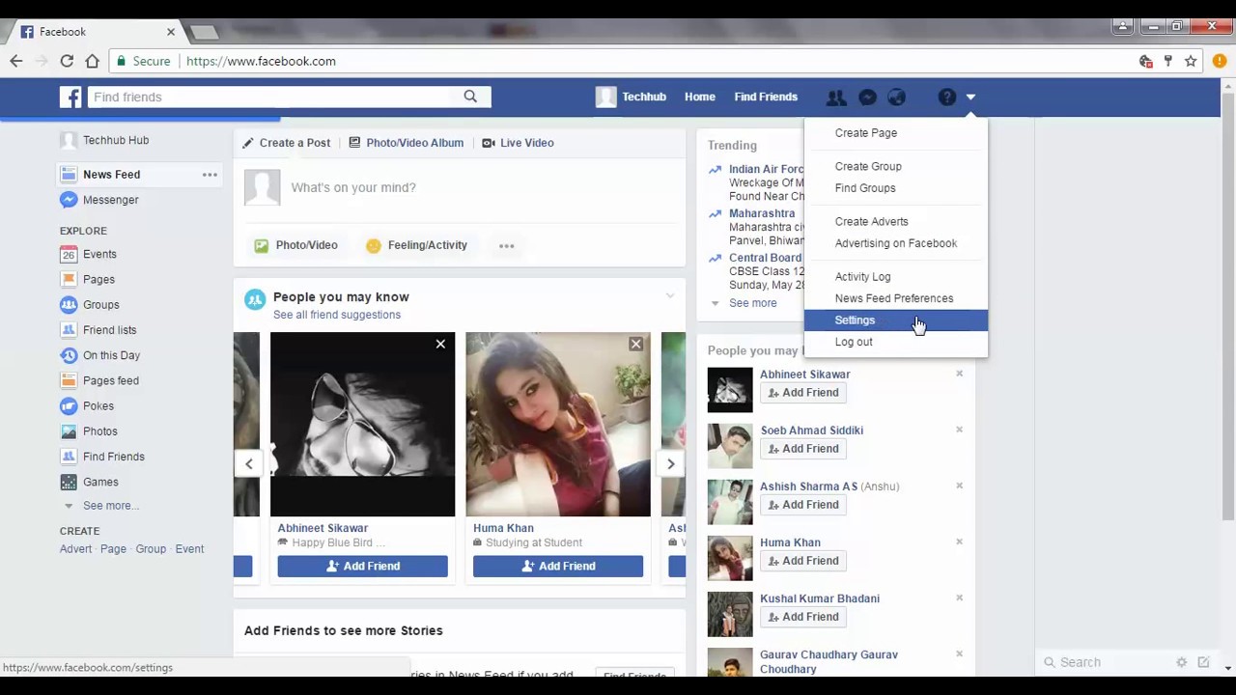Dismiss Abhineet Sikawar suggestion card
1236x695 pixels.
point(440,344)
